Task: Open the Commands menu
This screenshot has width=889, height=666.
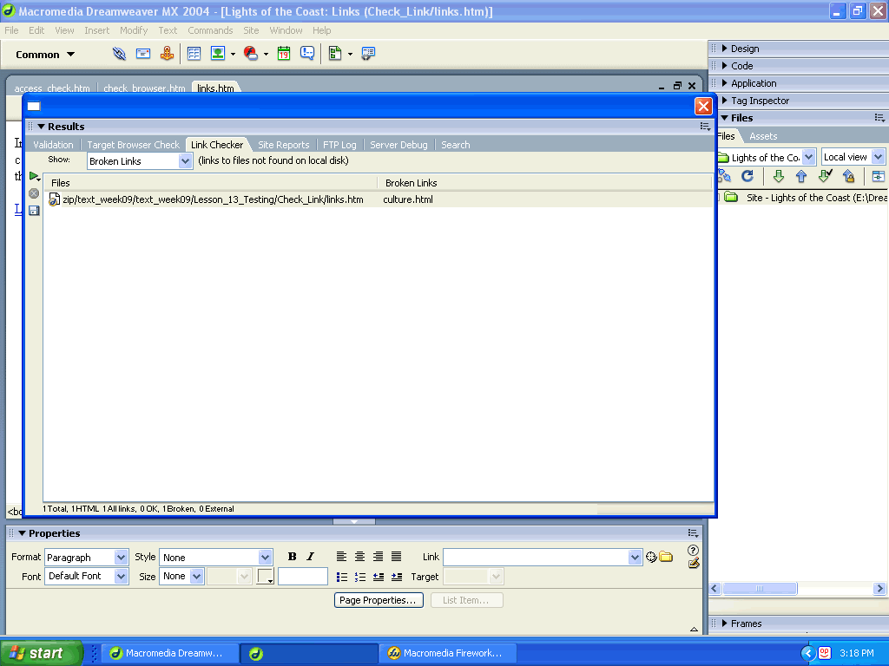Action: coord(210,30)
